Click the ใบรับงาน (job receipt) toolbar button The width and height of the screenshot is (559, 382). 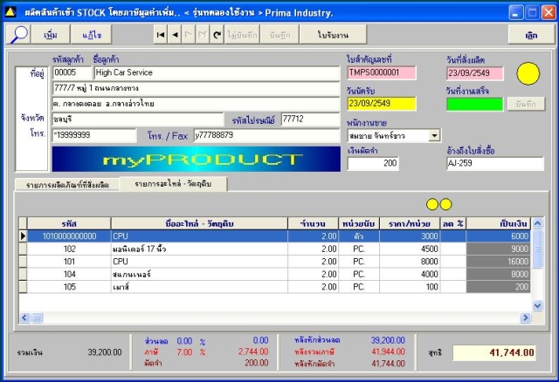coord(333,35)
